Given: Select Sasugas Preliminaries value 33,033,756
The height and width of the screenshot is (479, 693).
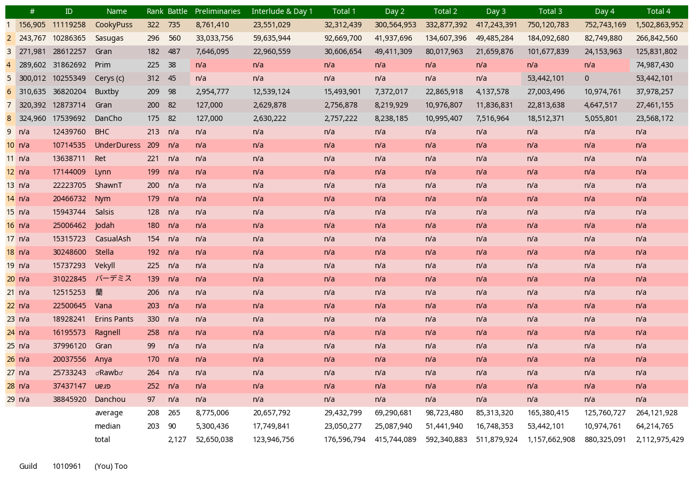Looking at the screenshot, I should pyautogui.click(x=214, y=38).
